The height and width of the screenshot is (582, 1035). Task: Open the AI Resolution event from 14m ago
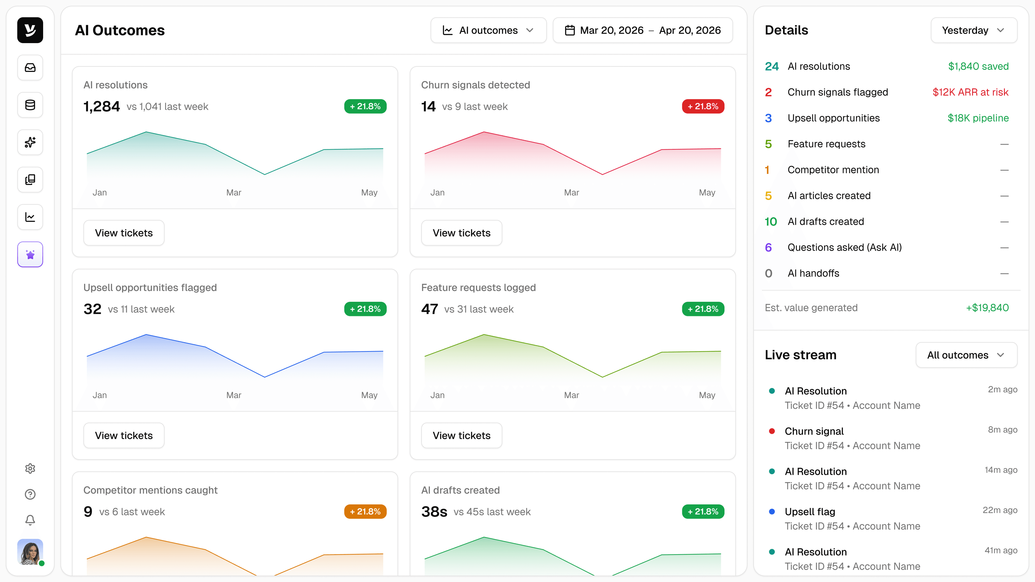(891, 478)
